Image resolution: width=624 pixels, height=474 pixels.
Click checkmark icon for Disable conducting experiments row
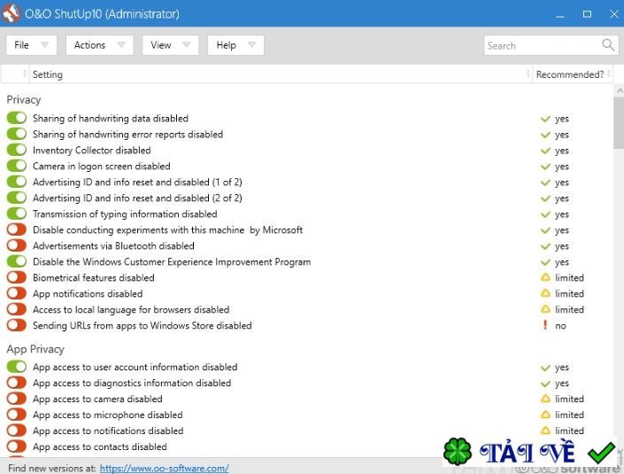(x=545, y=230)
